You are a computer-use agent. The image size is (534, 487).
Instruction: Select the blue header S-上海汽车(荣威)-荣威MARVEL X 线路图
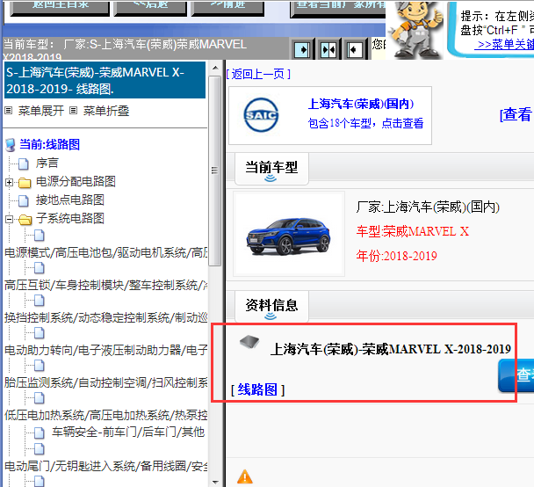pos(105,80)
